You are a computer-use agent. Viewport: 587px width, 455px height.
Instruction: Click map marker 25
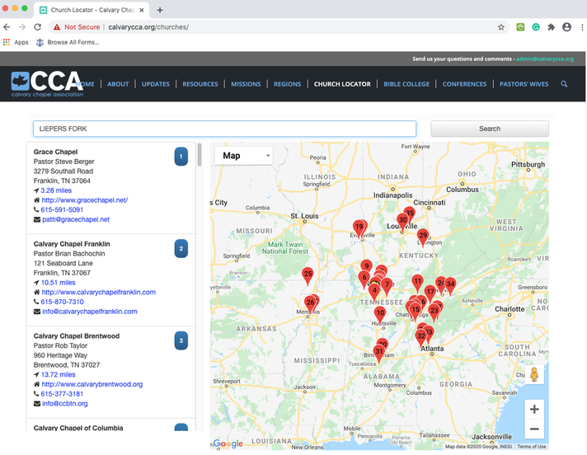pyautogui.click(x=308, y=276)
